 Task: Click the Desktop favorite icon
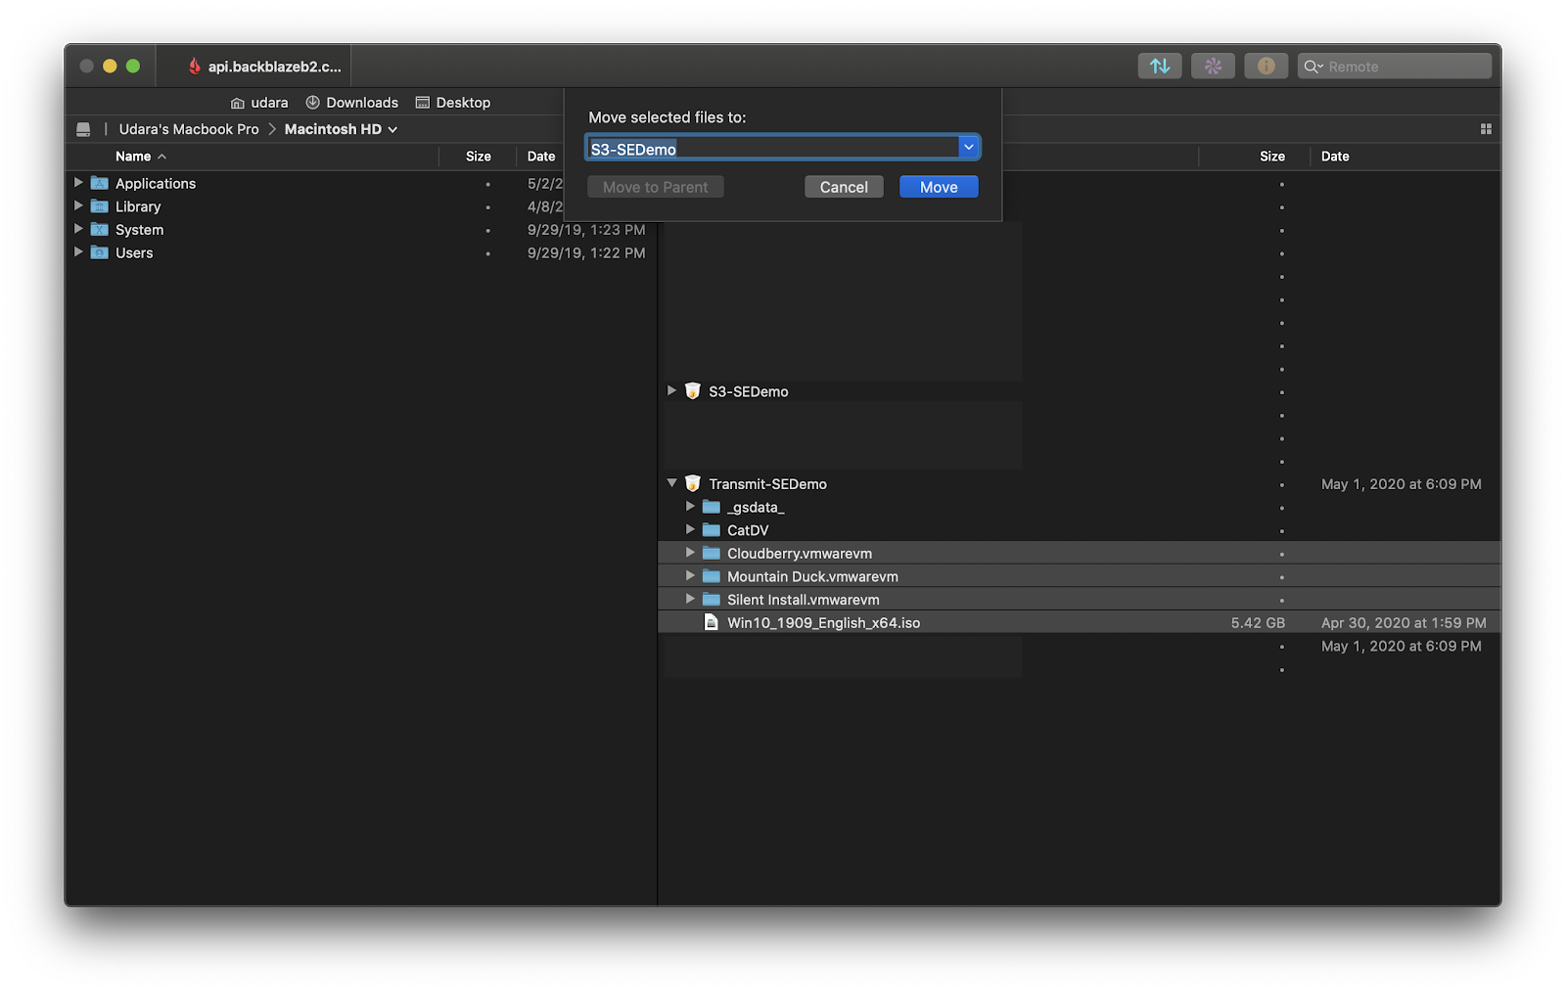click(x=423, y=102)
